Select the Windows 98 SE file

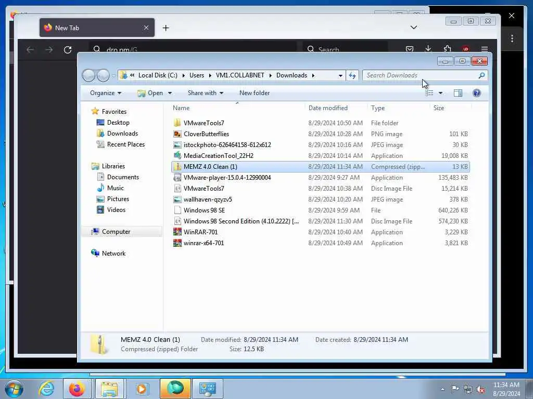point(321,210)
